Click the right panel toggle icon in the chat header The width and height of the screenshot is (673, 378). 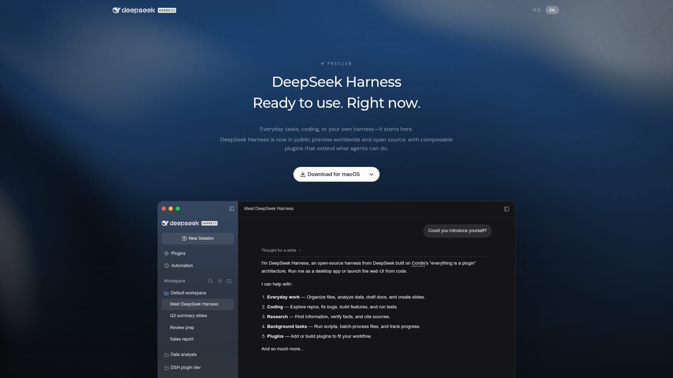point(506,209)
